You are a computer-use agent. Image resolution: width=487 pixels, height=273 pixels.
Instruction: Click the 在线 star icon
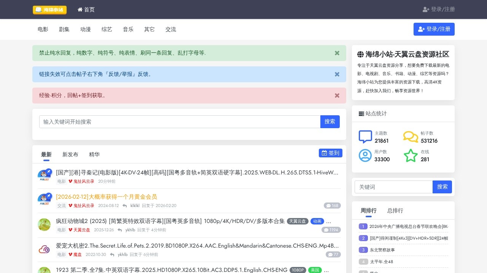click(411, 155)
